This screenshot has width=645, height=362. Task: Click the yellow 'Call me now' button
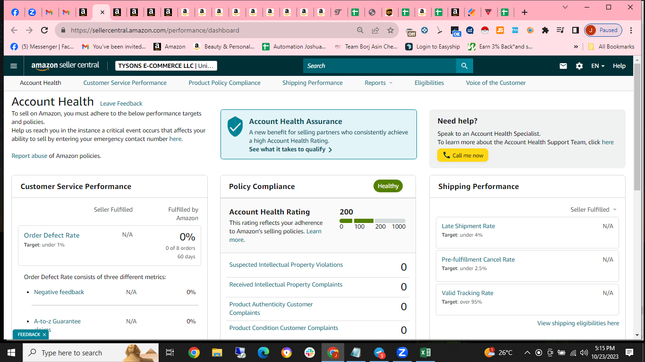pyautogui.click(x=463, y=156)
